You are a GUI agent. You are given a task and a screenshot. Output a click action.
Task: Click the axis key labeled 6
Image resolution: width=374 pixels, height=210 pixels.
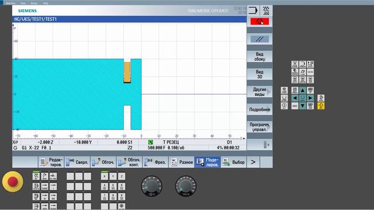(122, 187)
